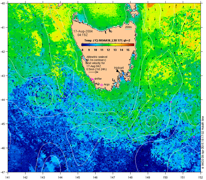Click the green middle of the temperature color bar
This screenshot has height=180, width=206.
click(108, 45)
